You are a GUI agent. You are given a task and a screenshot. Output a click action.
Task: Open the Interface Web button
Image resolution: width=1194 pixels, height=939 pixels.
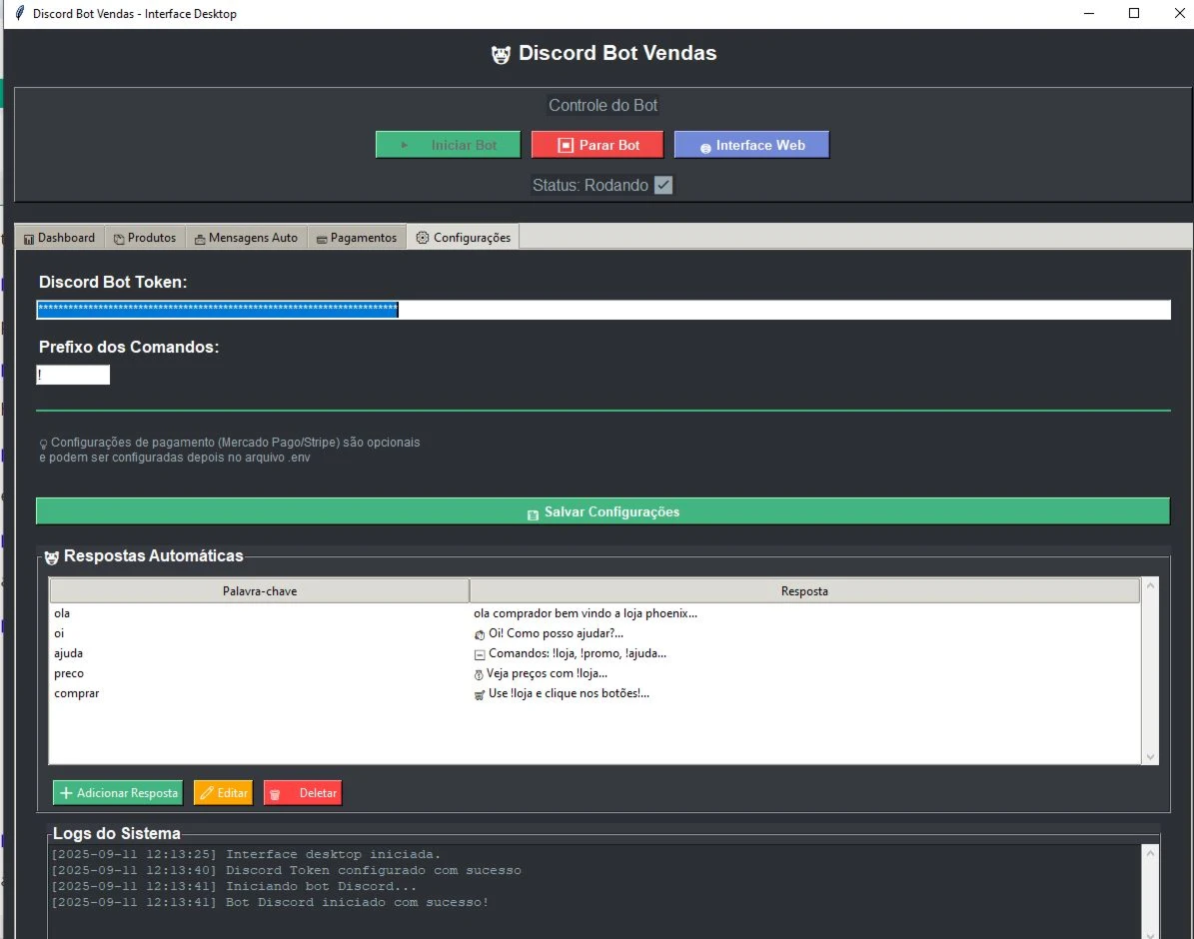click(x=751, y=145)
